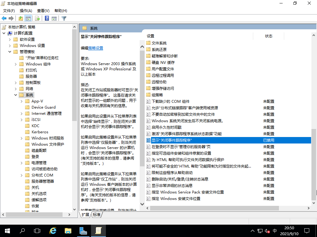
Task: Open taskbar Search magnifier
Action: pos(22,231)
